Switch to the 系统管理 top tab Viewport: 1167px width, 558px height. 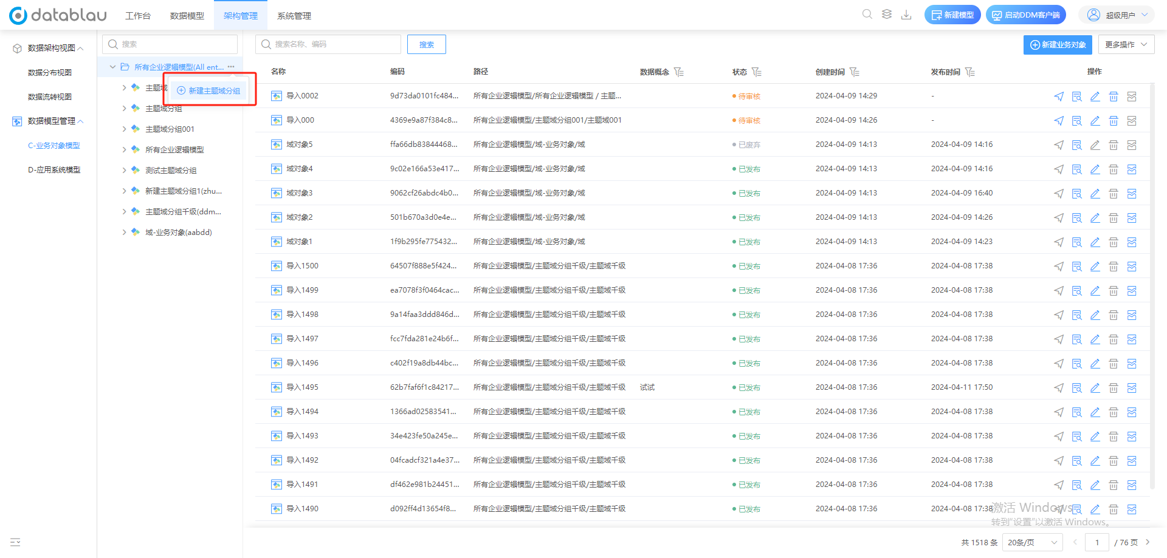(x=294, y=15)
